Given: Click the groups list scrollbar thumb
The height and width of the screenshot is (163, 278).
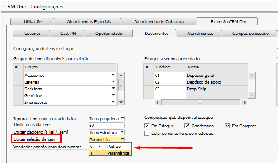Looking at the screenshot, I should click(x=121, y=85).
